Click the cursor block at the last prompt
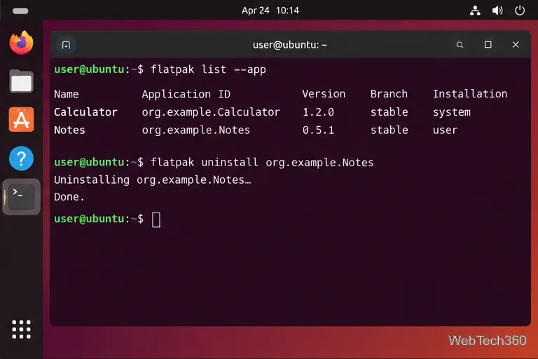 click(156, 219)
